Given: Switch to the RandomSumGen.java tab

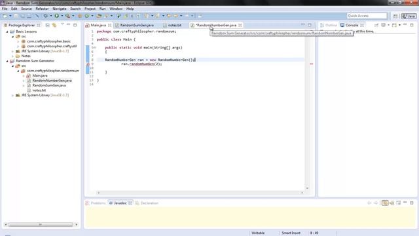Looking at the screenshot, I should [135, 25].
